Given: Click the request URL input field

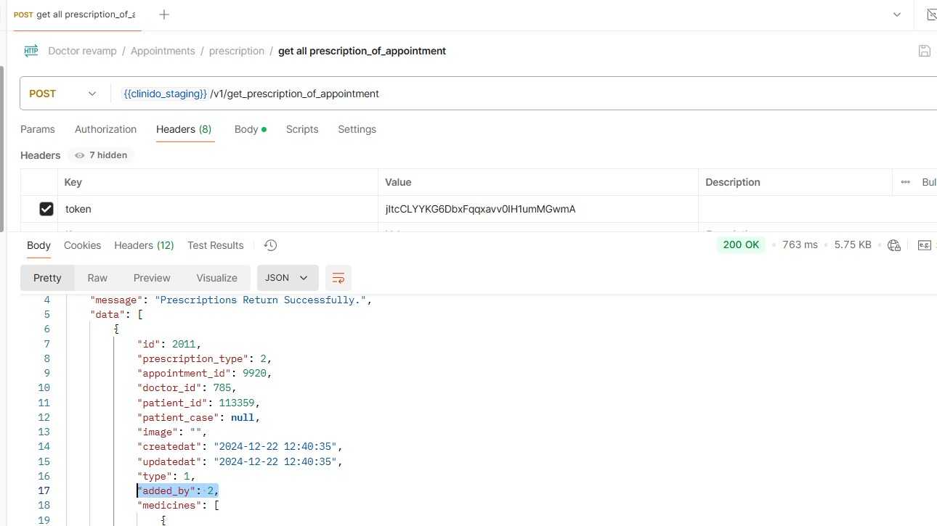Looking at the screenshot, I should click(508, 94).
